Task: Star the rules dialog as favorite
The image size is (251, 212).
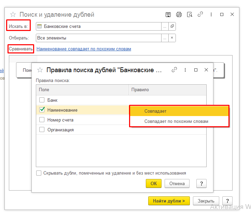Action: point(40,70)
